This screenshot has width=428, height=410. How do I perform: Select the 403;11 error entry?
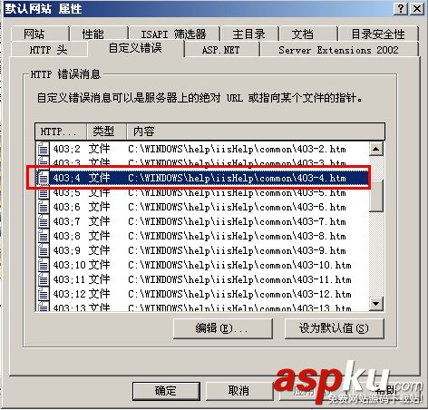(202, 279)
